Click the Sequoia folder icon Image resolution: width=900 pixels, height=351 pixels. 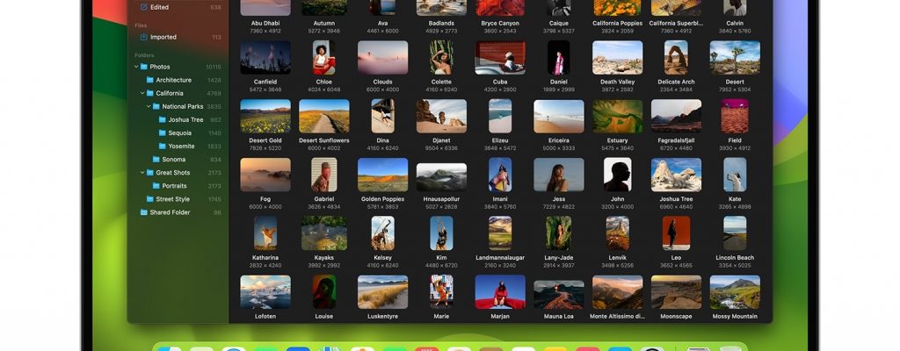[x=162, y=133]
